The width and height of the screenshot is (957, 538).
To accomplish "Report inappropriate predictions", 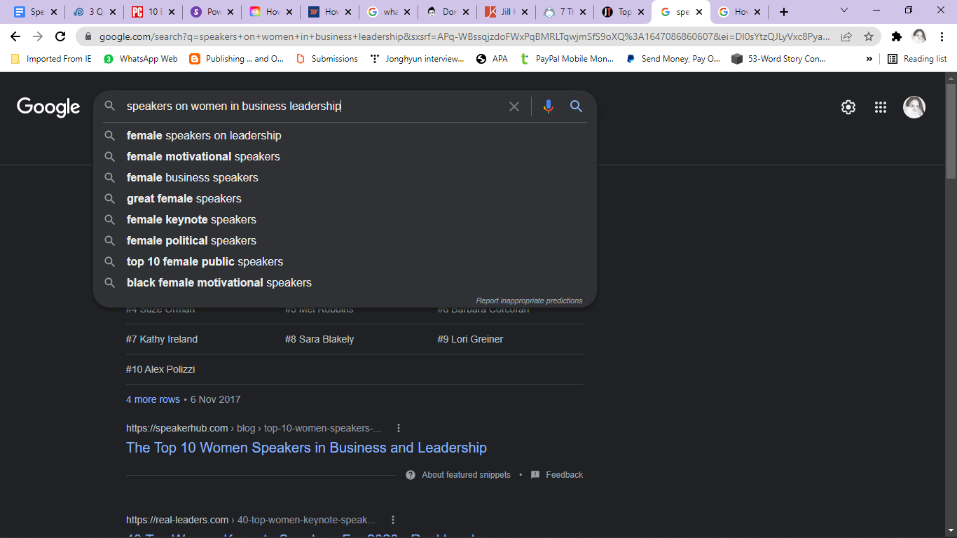I will pos(529,300).
